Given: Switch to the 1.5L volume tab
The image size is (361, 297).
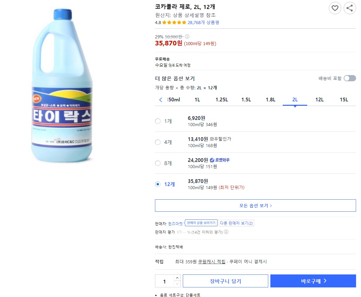Looking at the screenshot, I should point(246,100).
